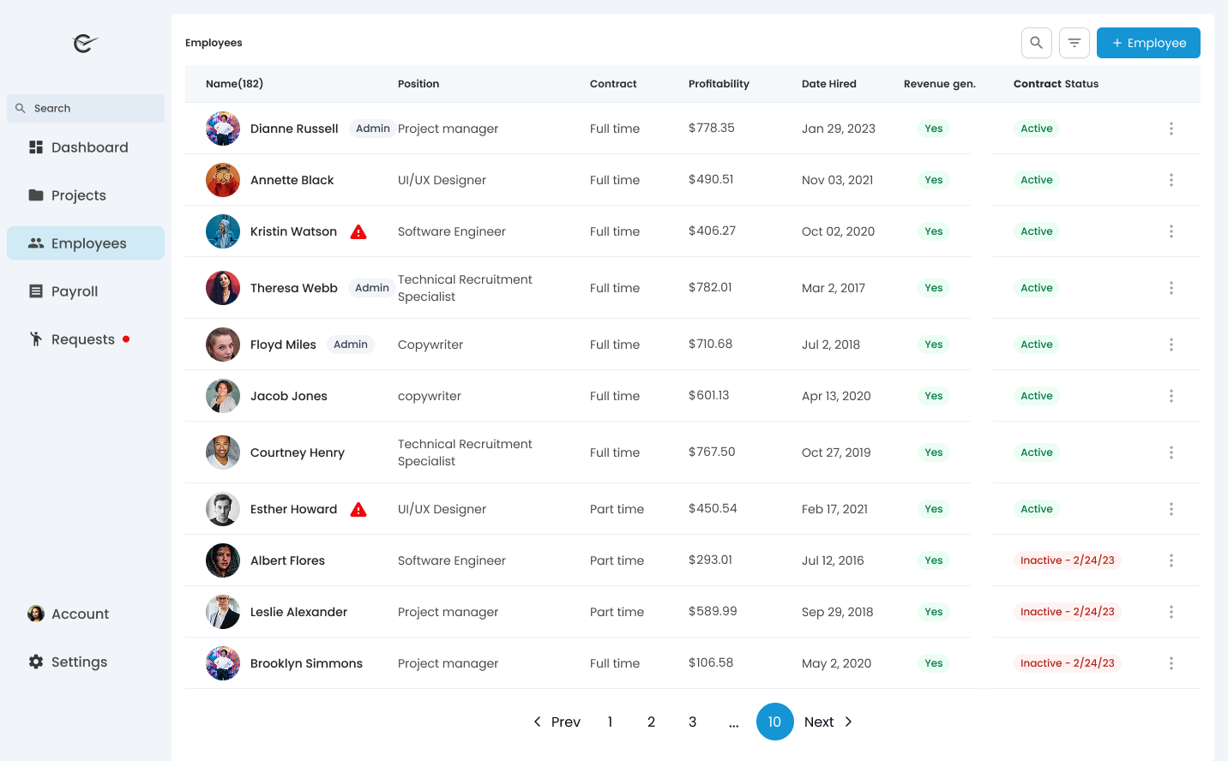Click Esther Howard's red warning icon
This screenshot has height=761, width=1228.
[x=358, y=509]
